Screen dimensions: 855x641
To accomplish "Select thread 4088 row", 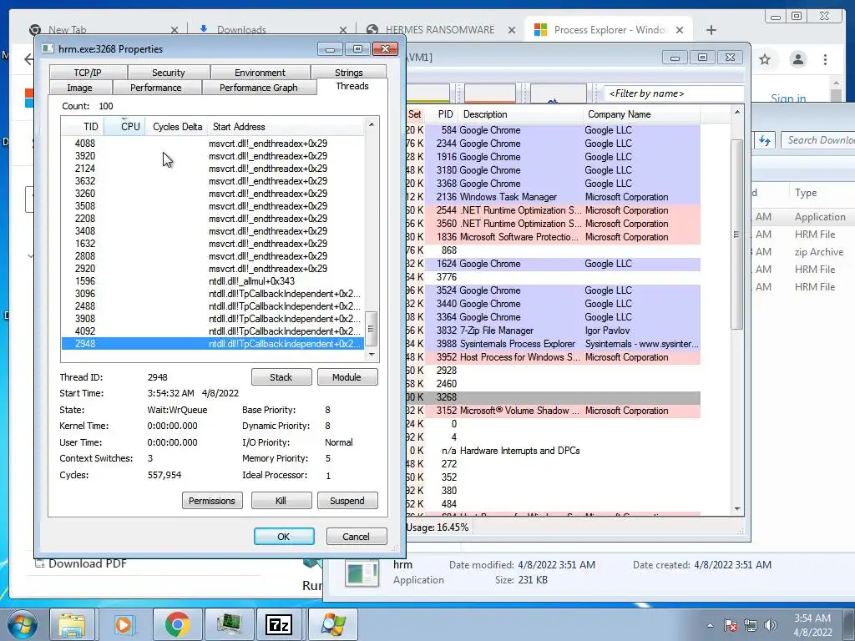I will pos(212,144).
